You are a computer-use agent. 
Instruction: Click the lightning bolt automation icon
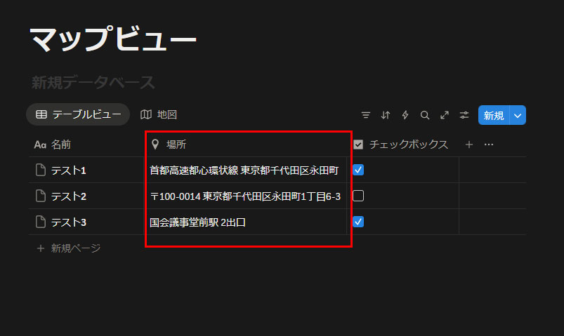pyautogui.click(x=405, y=115)
